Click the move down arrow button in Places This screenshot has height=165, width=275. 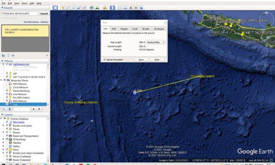(x=39, y=109)
